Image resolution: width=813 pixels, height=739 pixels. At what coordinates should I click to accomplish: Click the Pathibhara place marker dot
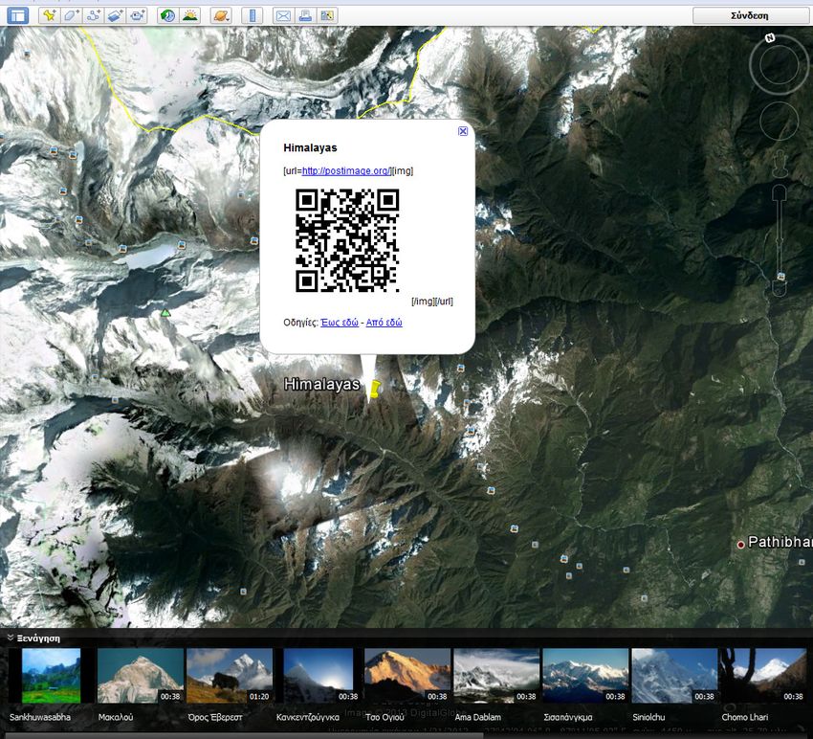pyautogui.click(x=741, y=545)
